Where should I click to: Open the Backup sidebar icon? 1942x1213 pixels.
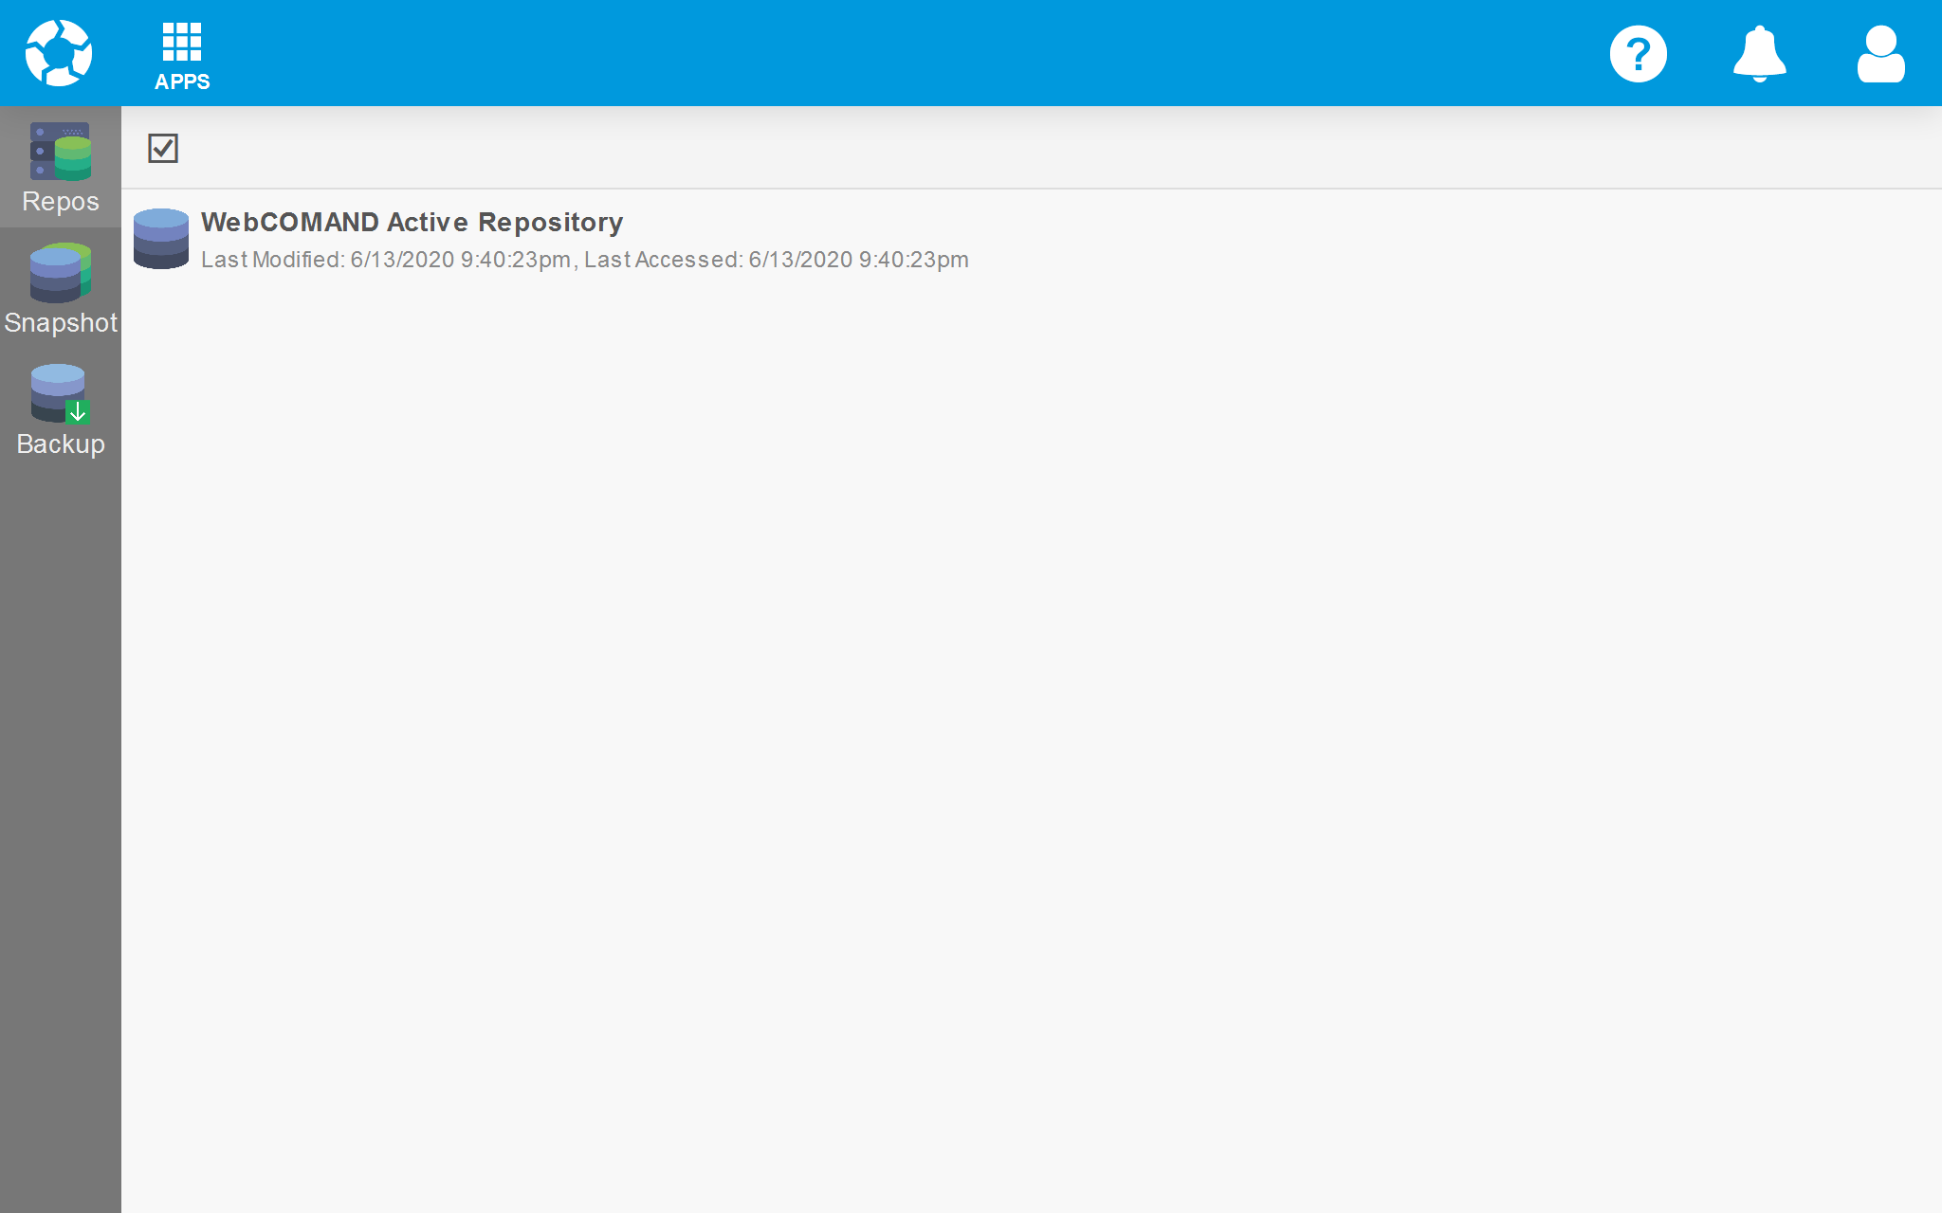coord(60,393)
